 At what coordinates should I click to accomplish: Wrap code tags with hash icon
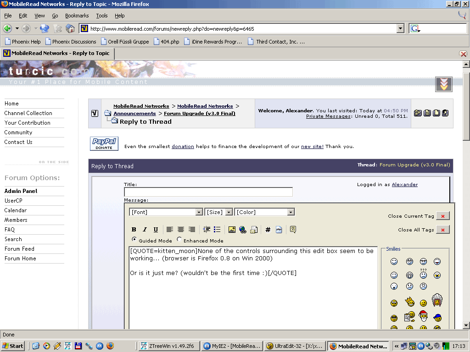point(268,230)
